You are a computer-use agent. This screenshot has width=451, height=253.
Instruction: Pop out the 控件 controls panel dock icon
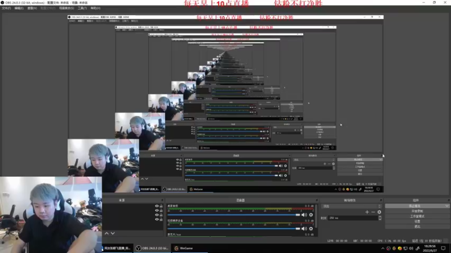pos(448,200)
